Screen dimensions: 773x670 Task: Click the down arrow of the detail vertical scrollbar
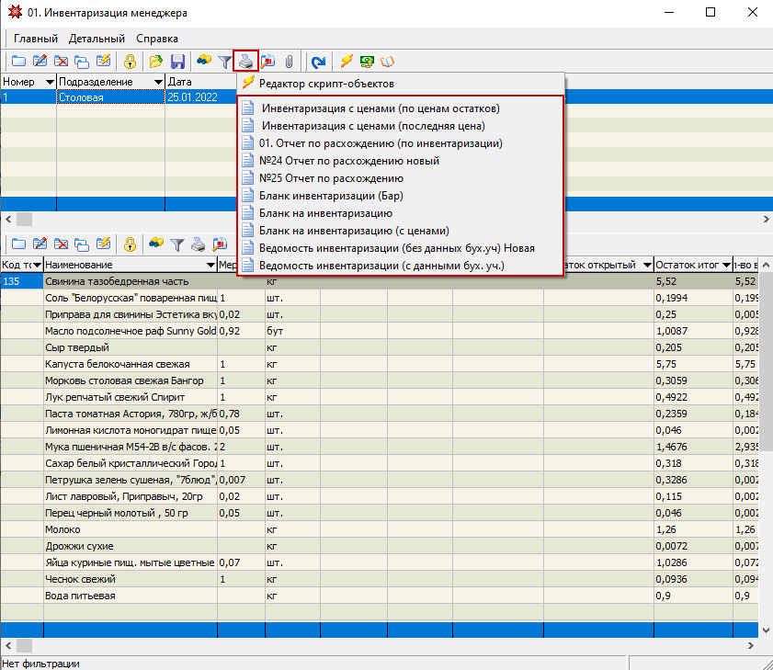766,630
